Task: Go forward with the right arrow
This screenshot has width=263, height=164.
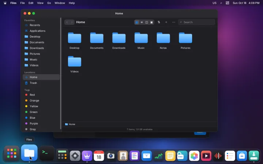Action: [x=72, y=22]
